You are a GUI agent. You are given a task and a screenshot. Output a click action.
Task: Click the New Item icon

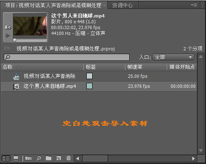click(x=59, y=158)
